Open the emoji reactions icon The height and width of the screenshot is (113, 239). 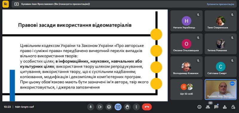(109, 107)
